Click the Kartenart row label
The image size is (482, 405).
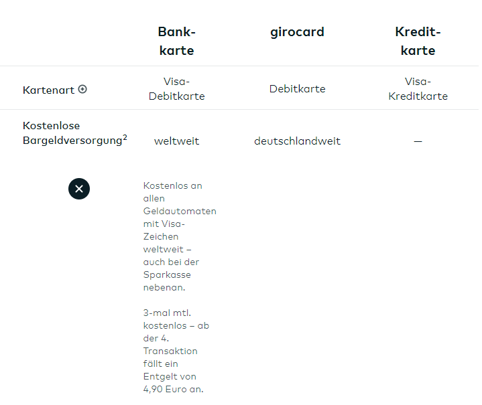48,90
